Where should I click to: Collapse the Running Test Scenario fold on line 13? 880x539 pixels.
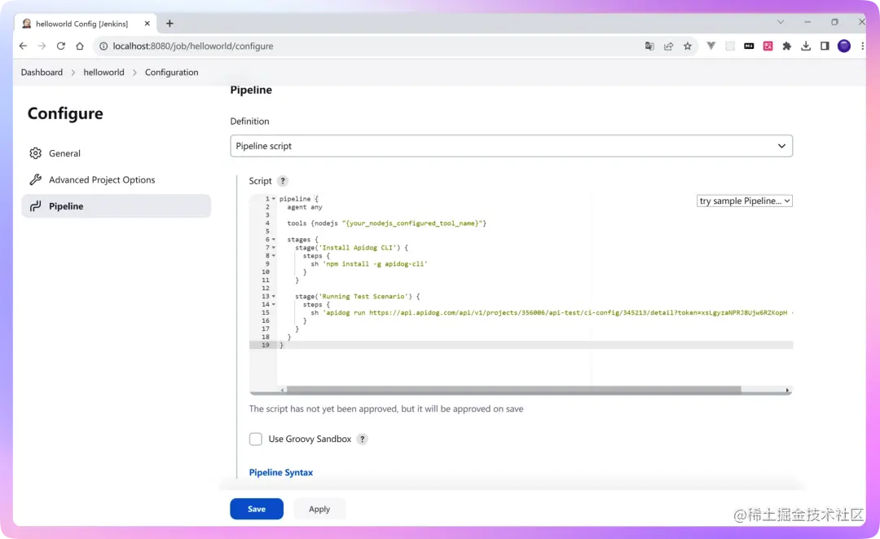click(x=274, y=297)
